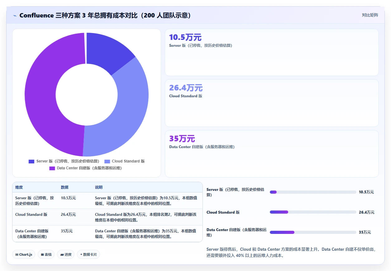Click 35万元 value after the progress bar
The image size is (391, 271).
[x=365, y=232]
